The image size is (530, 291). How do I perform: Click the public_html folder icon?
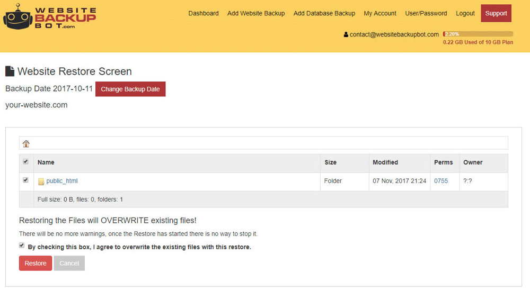click(41, 181)
